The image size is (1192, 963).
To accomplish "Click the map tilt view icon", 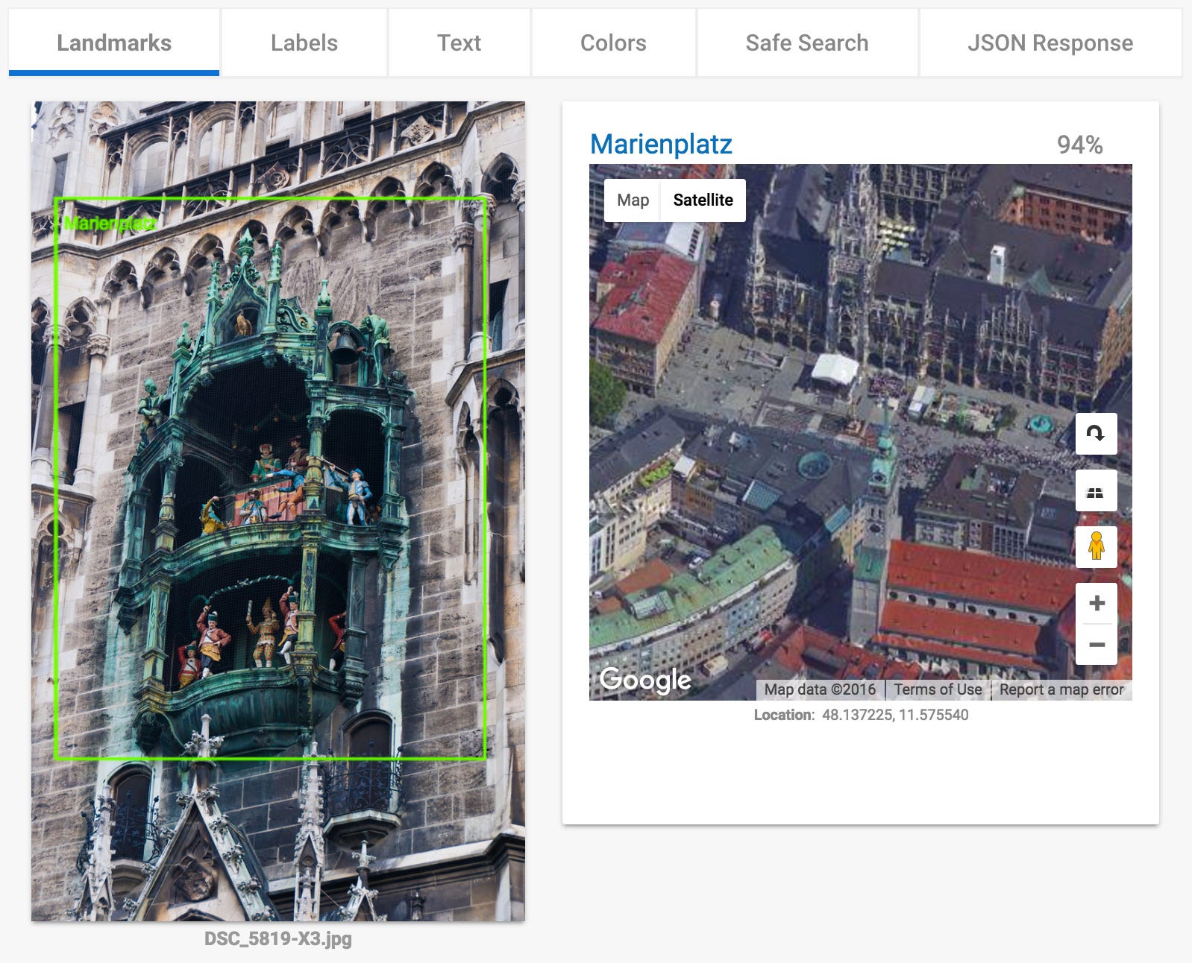I will point(1096,490).
